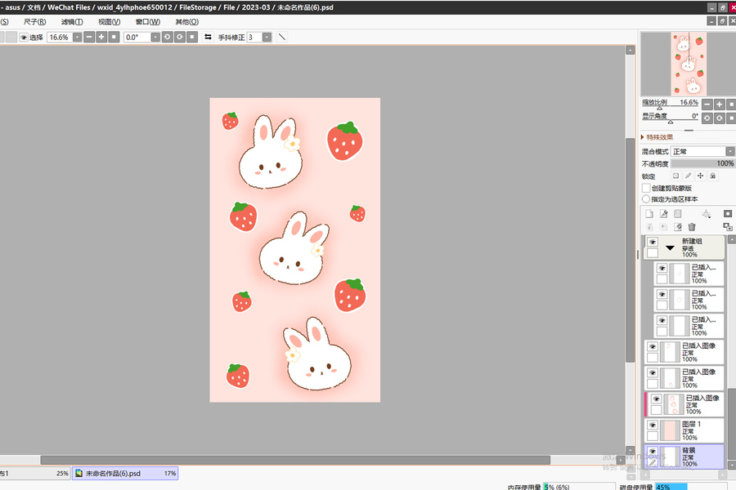The height and width of the screenshot is (490, 736).
Task: Open the 手抖修正 stabilizer dropdown
Action: (267, 37)
